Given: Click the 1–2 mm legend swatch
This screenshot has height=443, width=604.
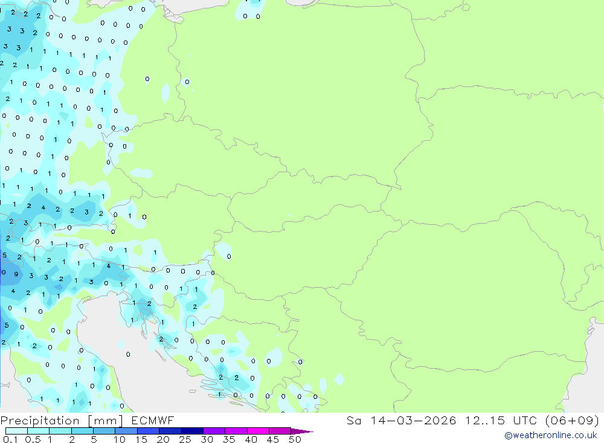Looking at the screenshot, I should (x=60, y=431).
